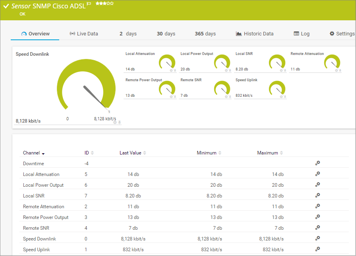Open the Historic Data tab
The image size is (356, 256).
click(255, 34)
